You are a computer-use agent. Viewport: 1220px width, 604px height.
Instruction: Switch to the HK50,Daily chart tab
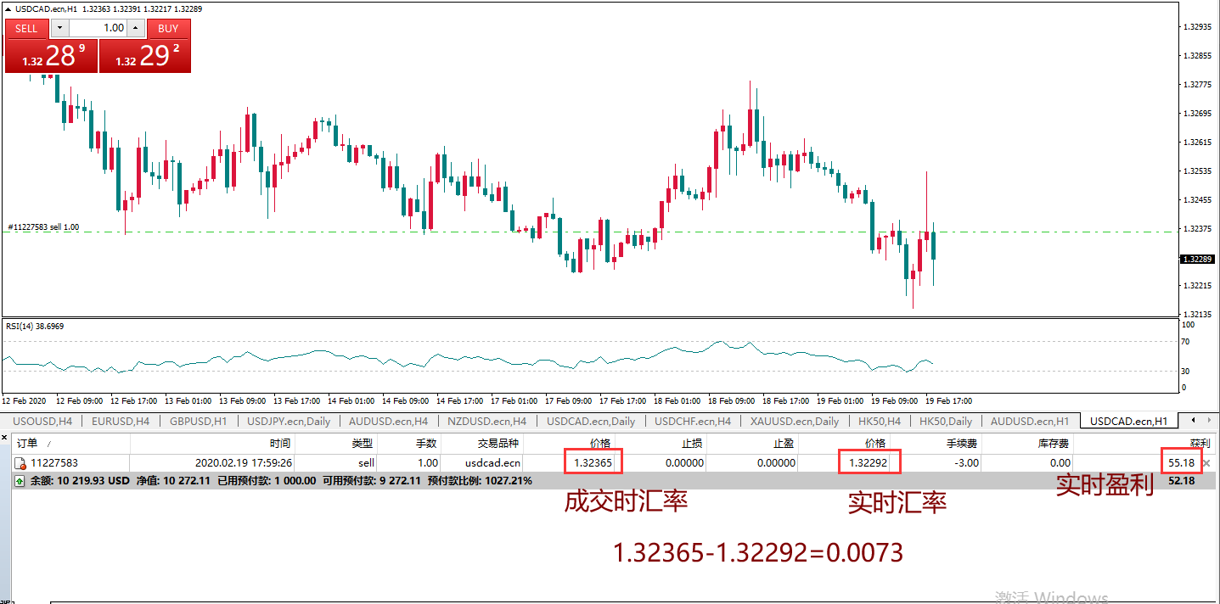tap(946, 421)
